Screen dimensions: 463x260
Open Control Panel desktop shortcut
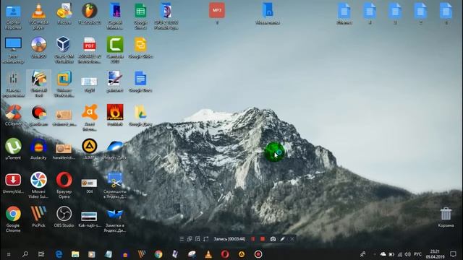tap(13, 84)
